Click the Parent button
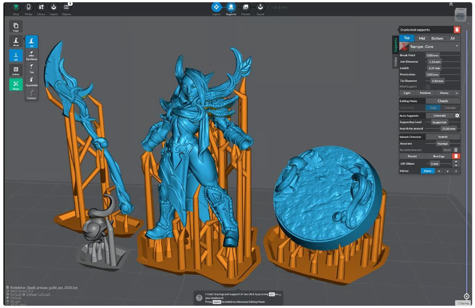Screen dimensions: 475x308 click(412, 156)
